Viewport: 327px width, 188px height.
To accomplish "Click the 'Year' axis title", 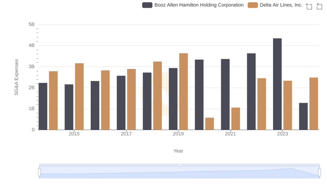I will (178, 151).
